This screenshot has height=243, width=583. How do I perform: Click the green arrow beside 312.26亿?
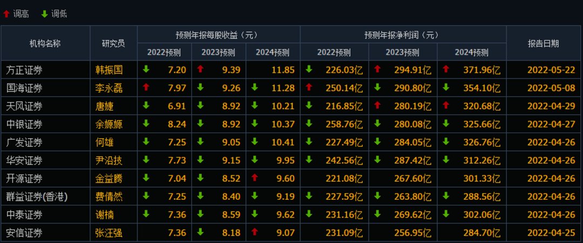[x=446, y=160]
